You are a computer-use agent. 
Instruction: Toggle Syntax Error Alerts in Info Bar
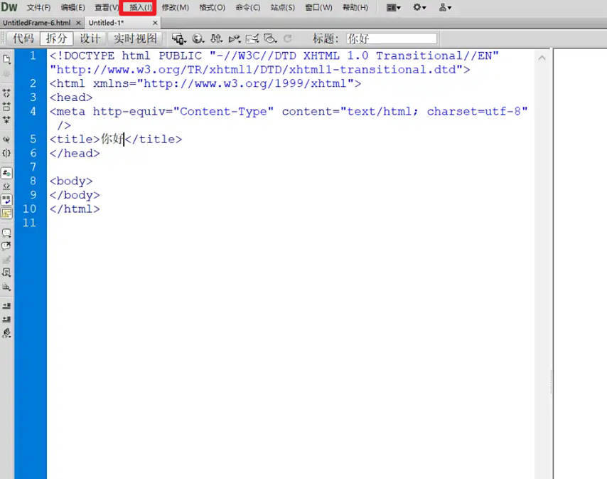click(6, 213)
